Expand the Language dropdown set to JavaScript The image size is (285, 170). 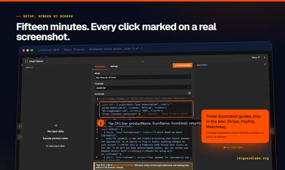tap(143, 88)
